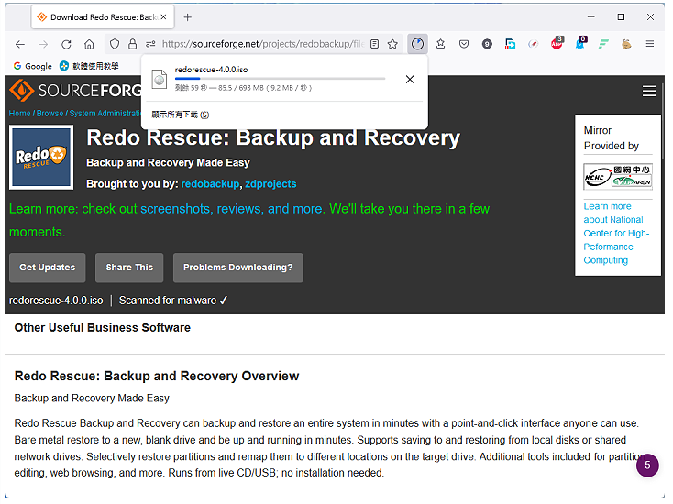The height and width of the screenshot is (504, 673).
Task: Go to the Home breadcrumb
Action: tap(20, 114)
